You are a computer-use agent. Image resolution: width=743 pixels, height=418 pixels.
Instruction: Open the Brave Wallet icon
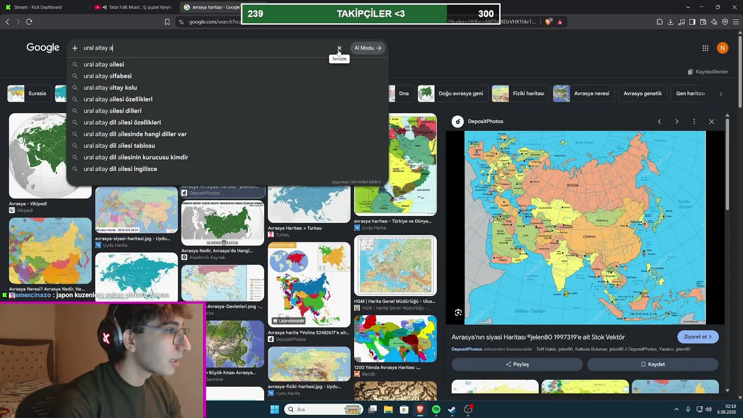coord(703,22)
